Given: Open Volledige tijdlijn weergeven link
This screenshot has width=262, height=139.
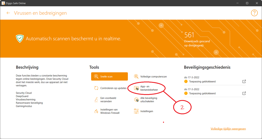Looking at the screenshot, I should [228, 129].
